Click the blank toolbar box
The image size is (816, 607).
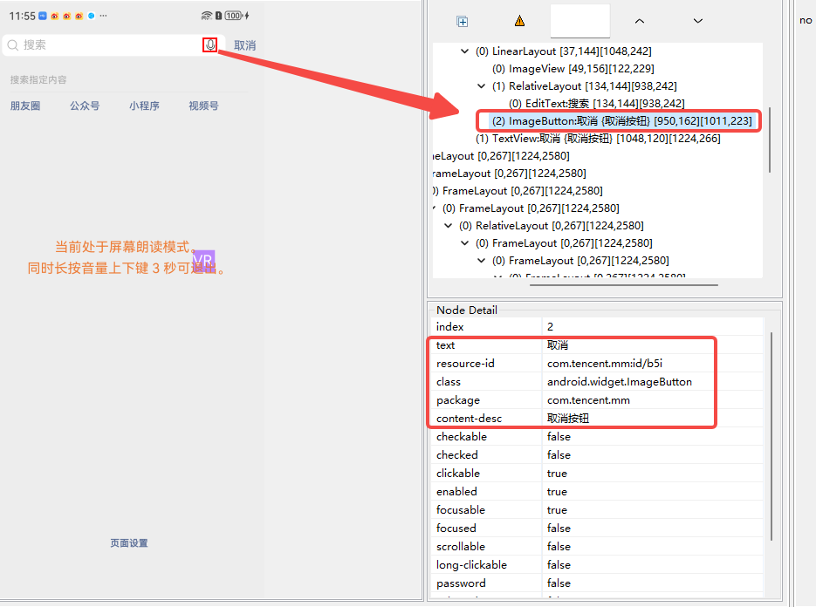579,21
